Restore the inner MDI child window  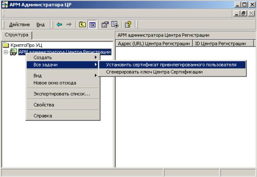coord(243,14)
